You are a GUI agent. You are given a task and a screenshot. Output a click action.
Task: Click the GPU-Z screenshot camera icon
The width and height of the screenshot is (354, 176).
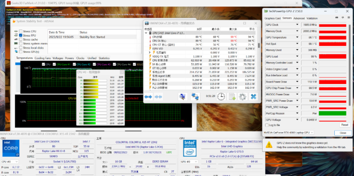337,17
